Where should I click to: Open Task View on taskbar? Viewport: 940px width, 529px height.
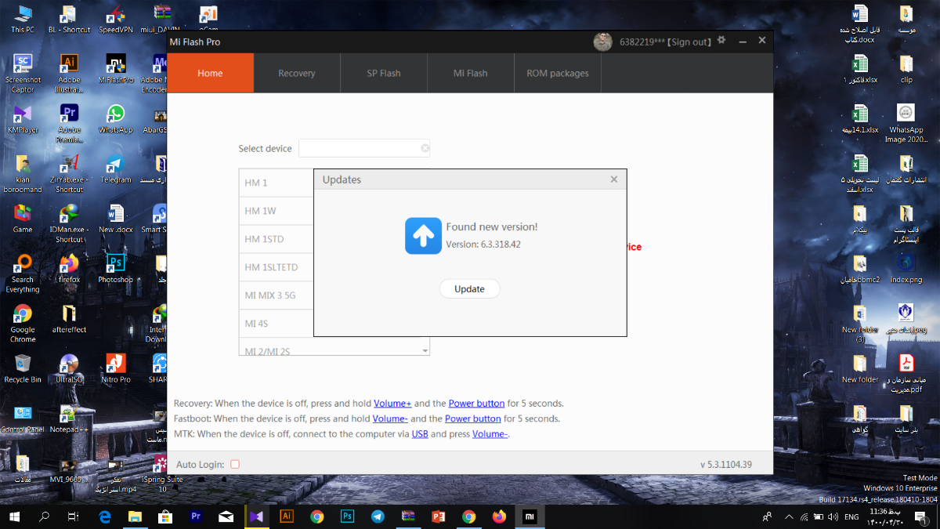point(73,516)
